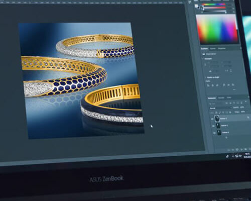The height and width of the screenshot is (201, 251).
Task: Toggle visibility of the middle layer
Action: point(213,126)
